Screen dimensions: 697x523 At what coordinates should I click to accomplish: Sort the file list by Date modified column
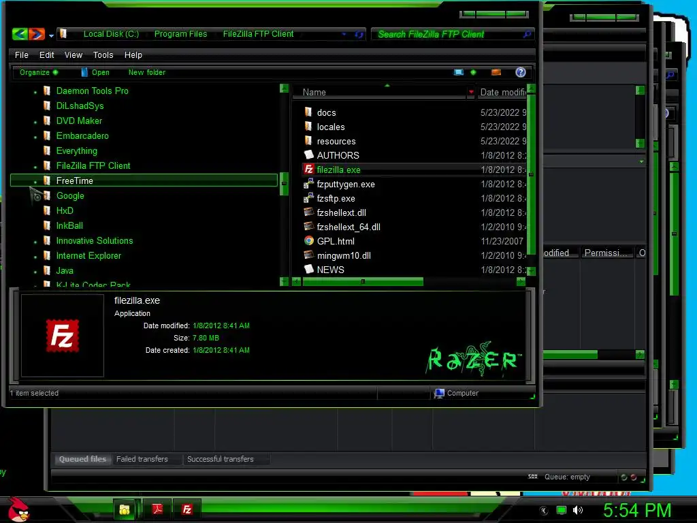click(x=502, y=92)
